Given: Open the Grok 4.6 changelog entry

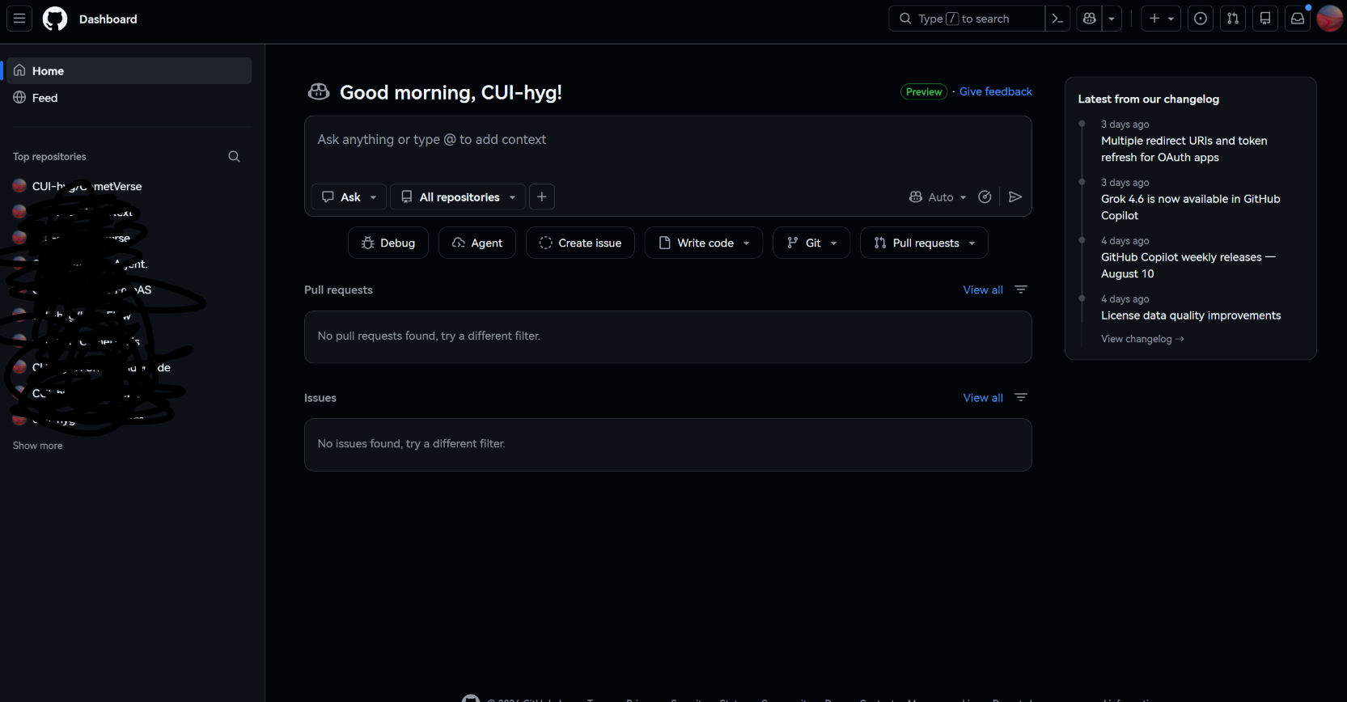Looking at the screenshot, I should point(1191,207).
